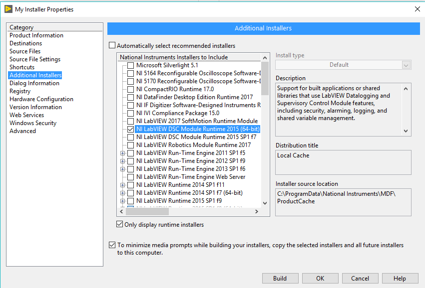Click the Installer source location field

point(343,202)
